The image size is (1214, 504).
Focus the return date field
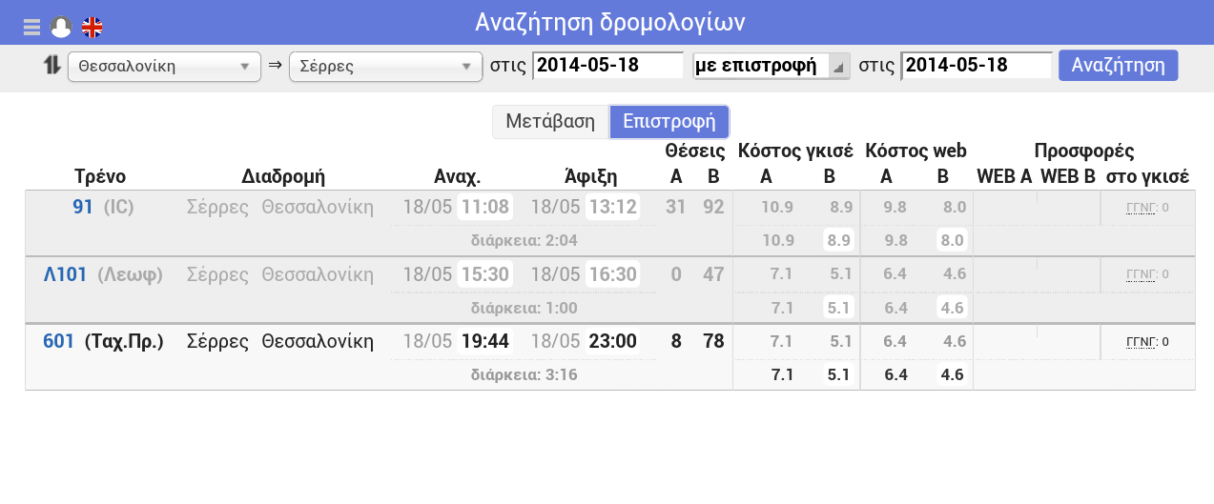(x=977, y=66)
